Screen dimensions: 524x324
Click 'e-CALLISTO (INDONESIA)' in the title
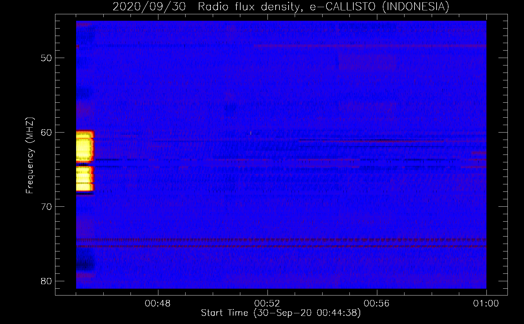pyautogui.click(x=379, y=7)
